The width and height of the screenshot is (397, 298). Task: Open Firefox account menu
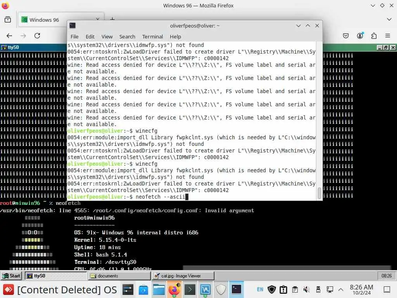tap(360, 36)
